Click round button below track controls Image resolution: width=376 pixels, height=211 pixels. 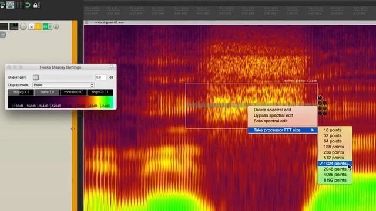2,35
